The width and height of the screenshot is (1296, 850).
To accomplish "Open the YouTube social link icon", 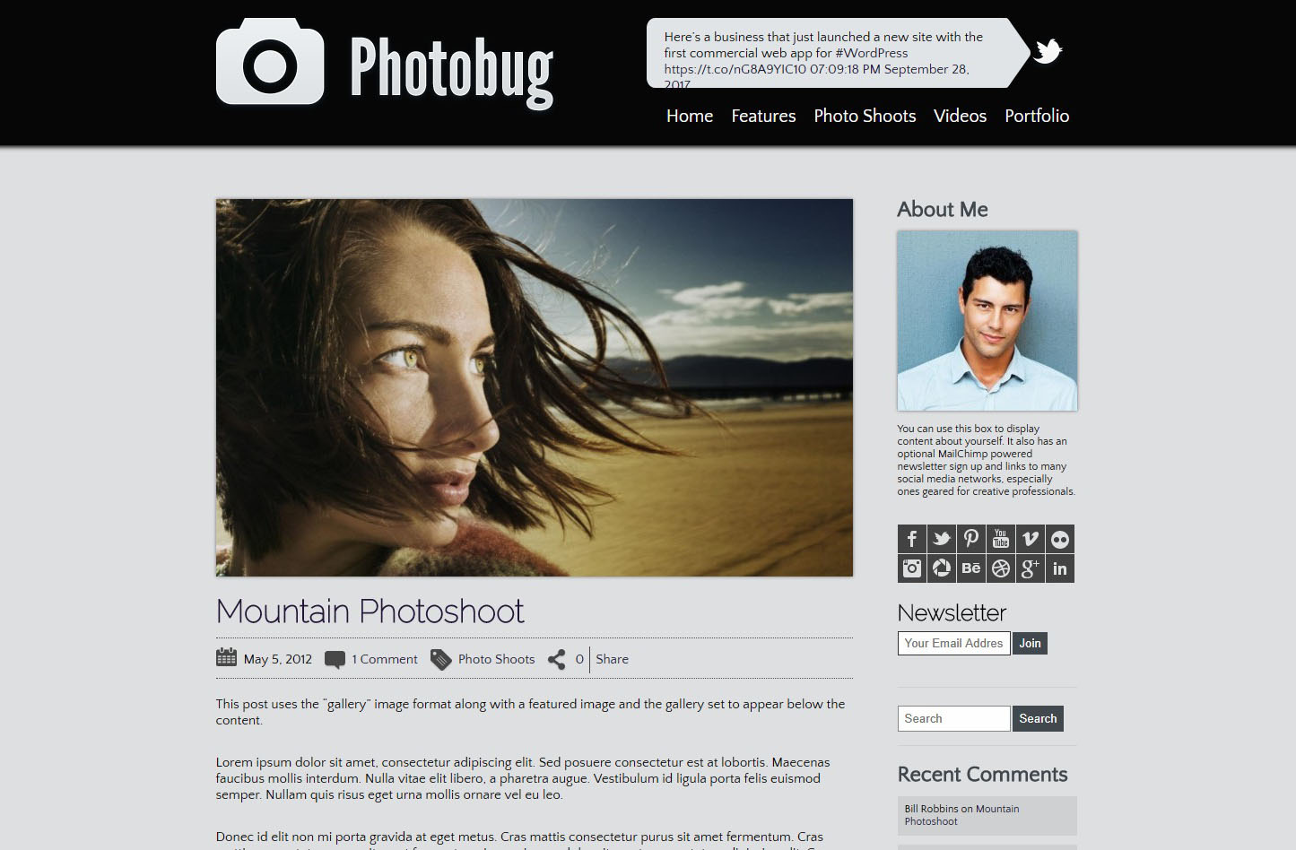I will (1000, 539).
